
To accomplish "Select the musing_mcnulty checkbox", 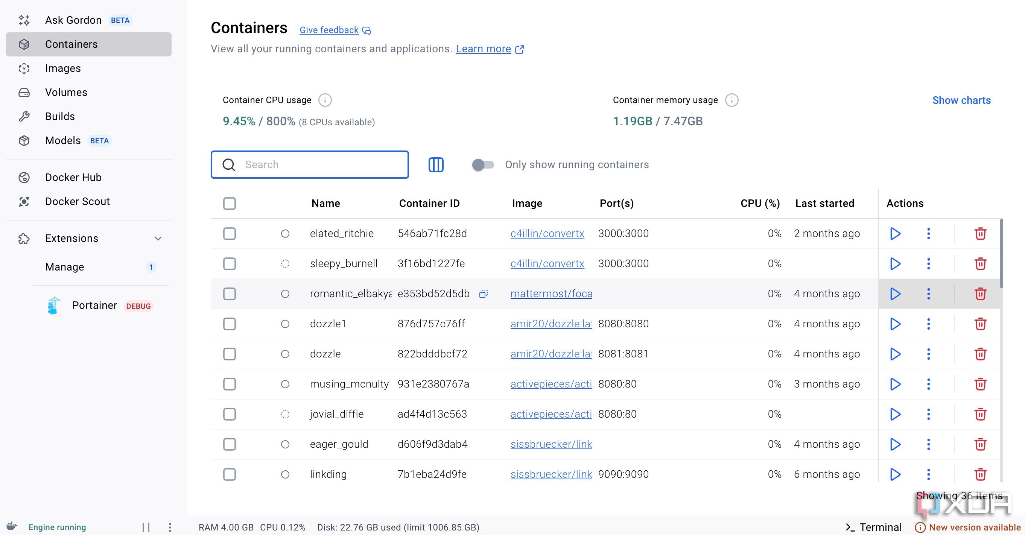I will point(229,384).
